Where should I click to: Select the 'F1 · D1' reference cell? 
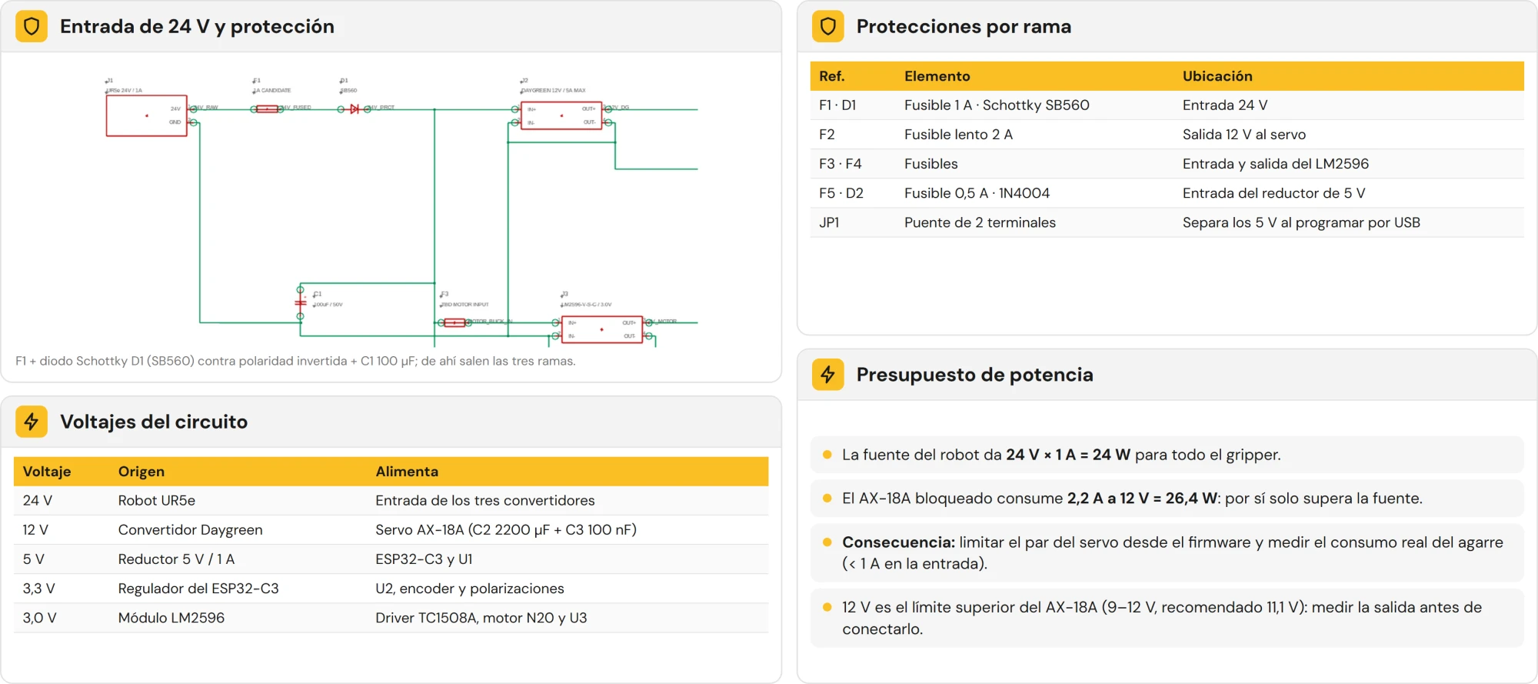click(x=837, y=105)
